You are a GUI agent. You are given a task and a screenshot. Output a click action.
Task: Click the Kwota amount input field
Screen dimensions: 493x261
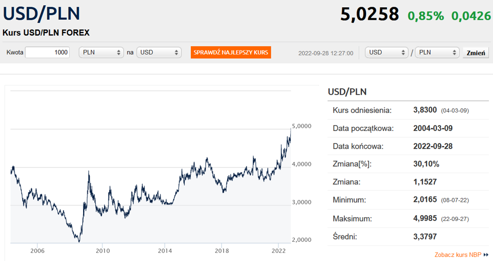47,53
